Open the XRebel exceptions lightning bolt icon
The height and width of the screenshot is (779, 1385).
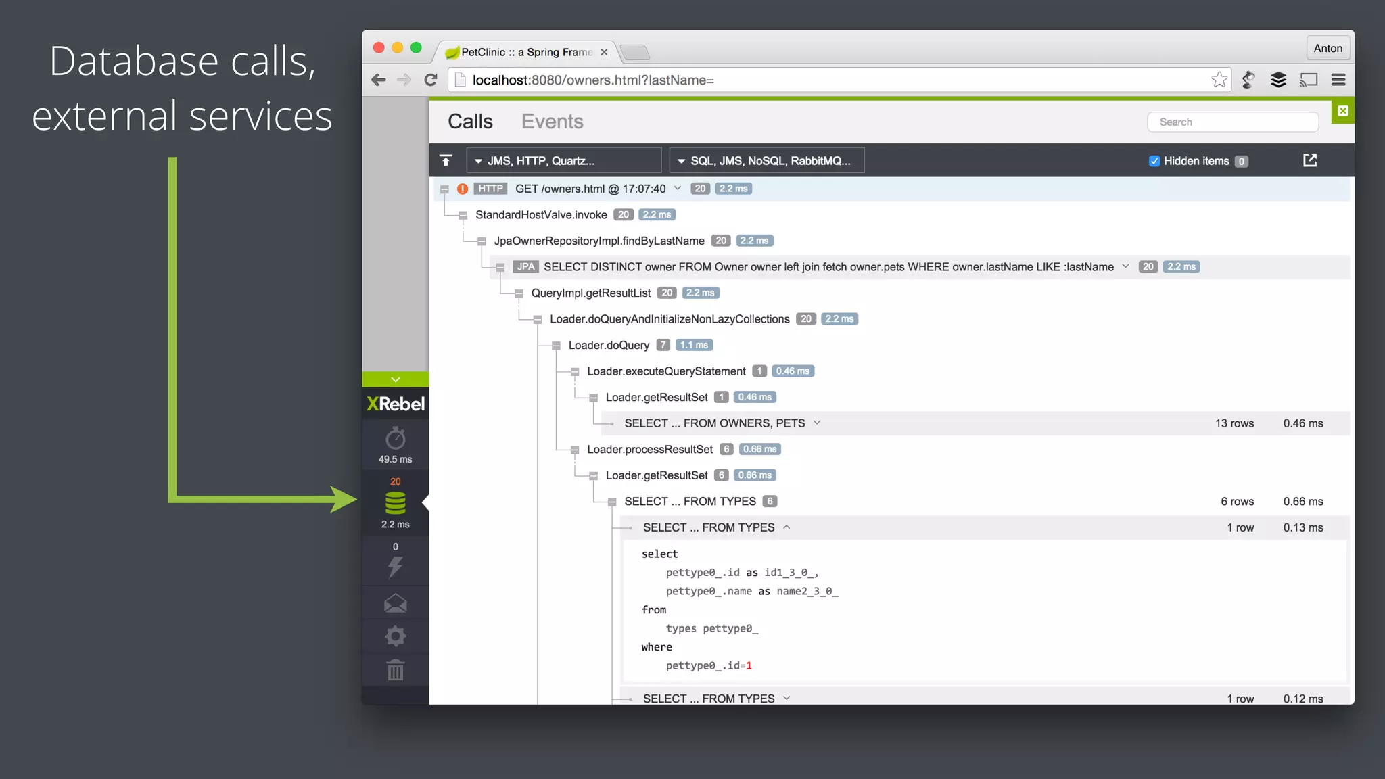tap(395, 566)
